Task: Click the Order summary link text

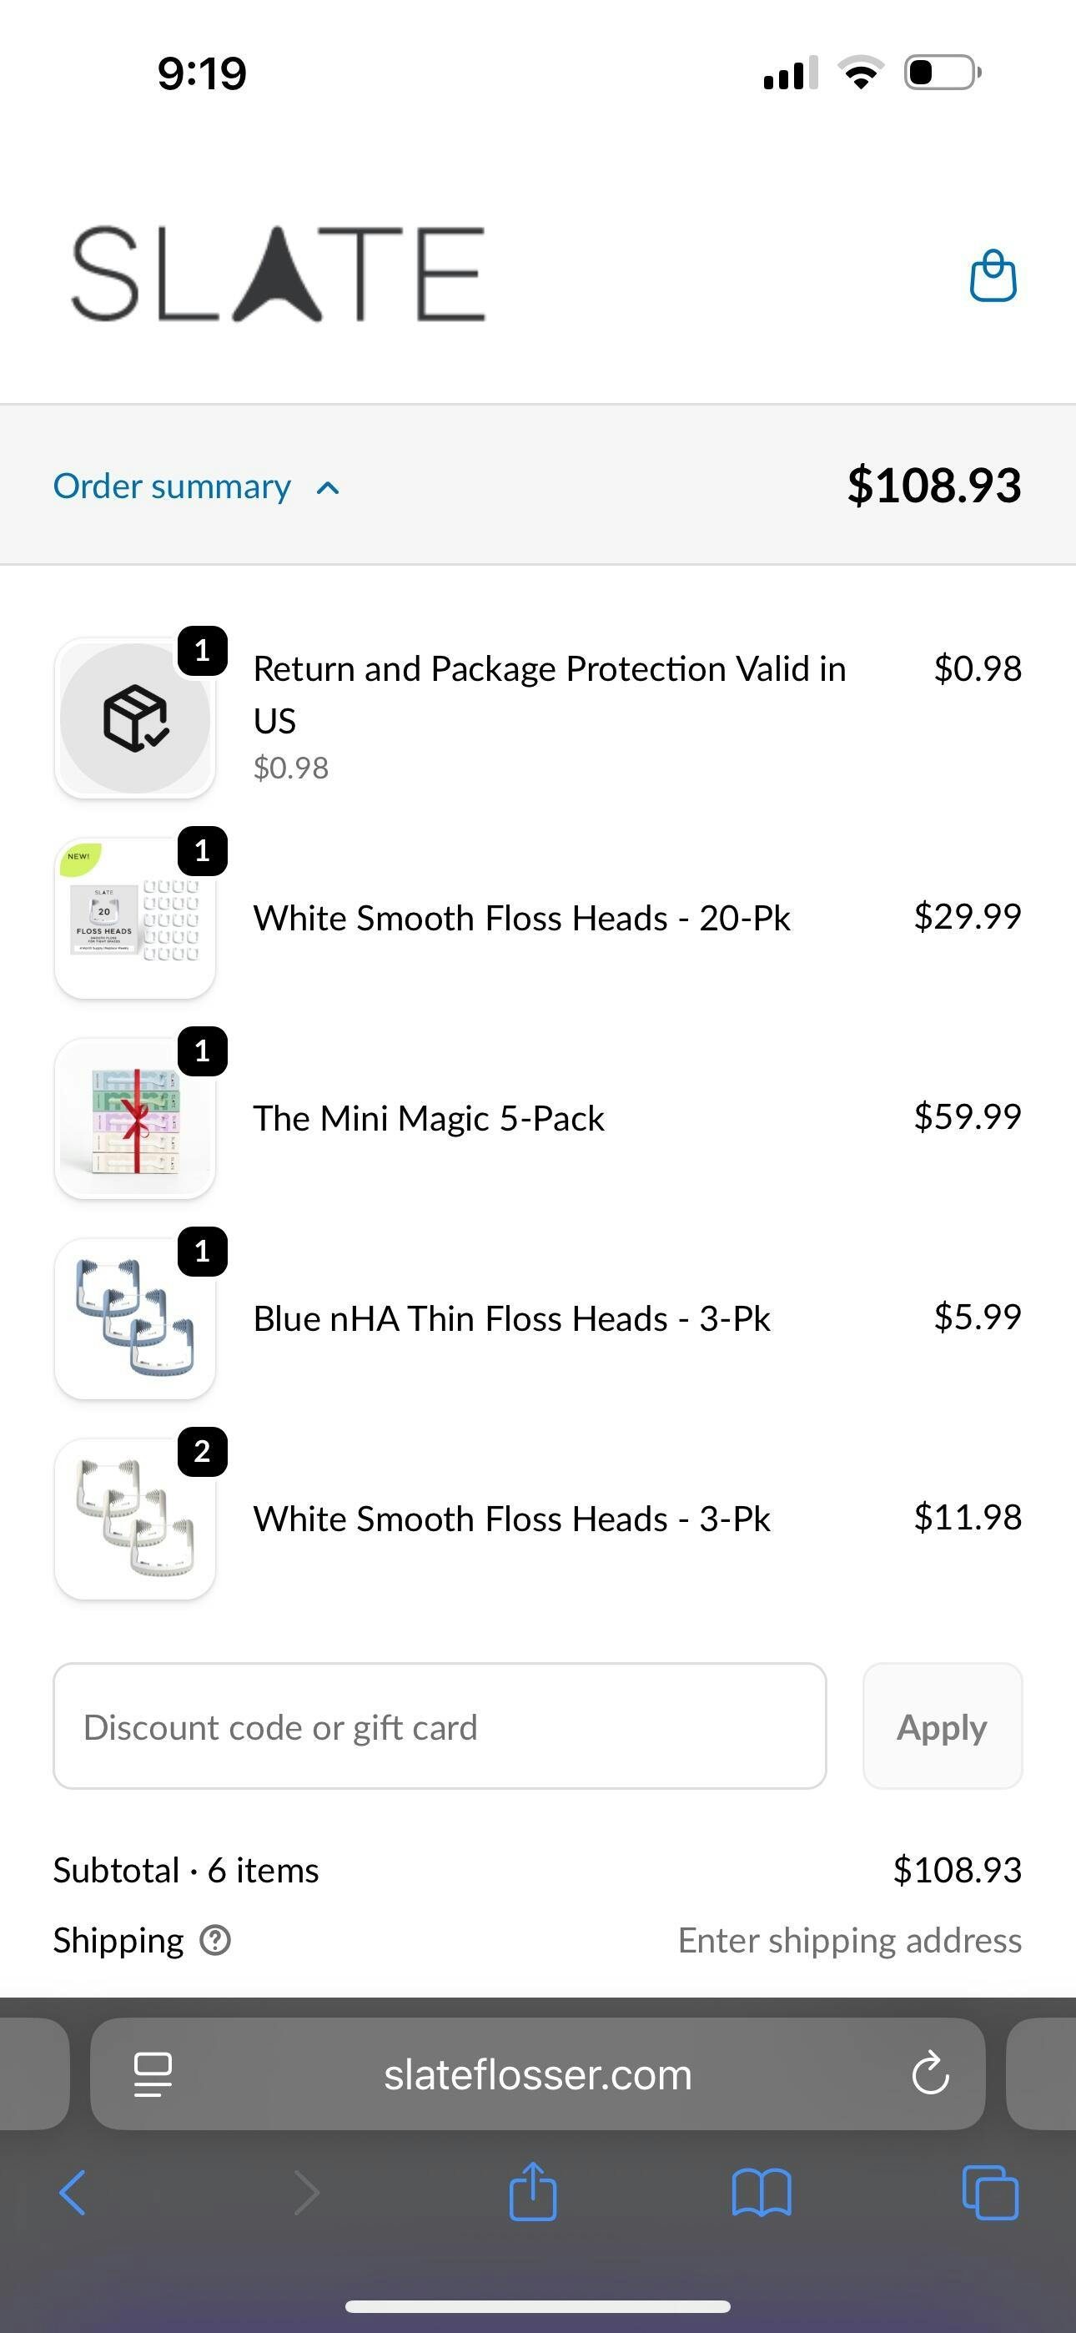Action: pyautogui.click(x=172, y=486)
